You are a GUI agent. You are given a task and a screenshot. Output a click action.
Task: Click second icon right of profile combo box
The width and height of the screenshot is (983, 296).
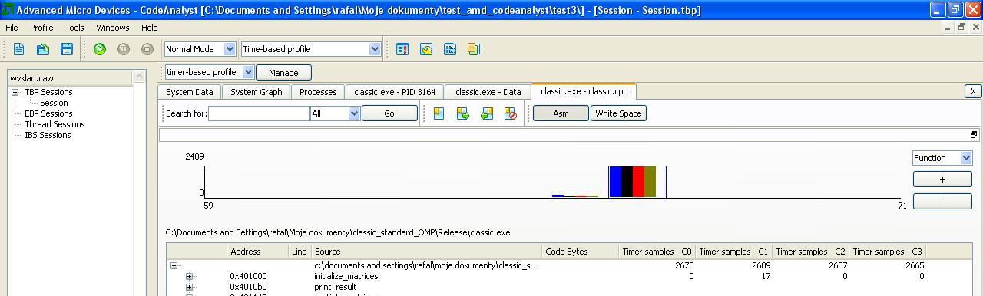coord(426,49)
